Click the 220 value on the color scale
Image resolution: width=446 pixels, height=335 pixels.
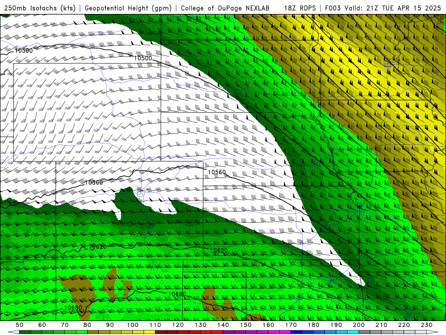click(405, 325)
